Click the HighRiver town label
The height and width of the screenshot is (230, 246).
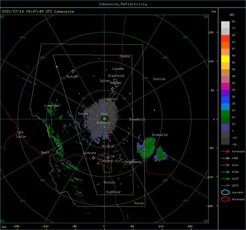[x=113, y=192]
